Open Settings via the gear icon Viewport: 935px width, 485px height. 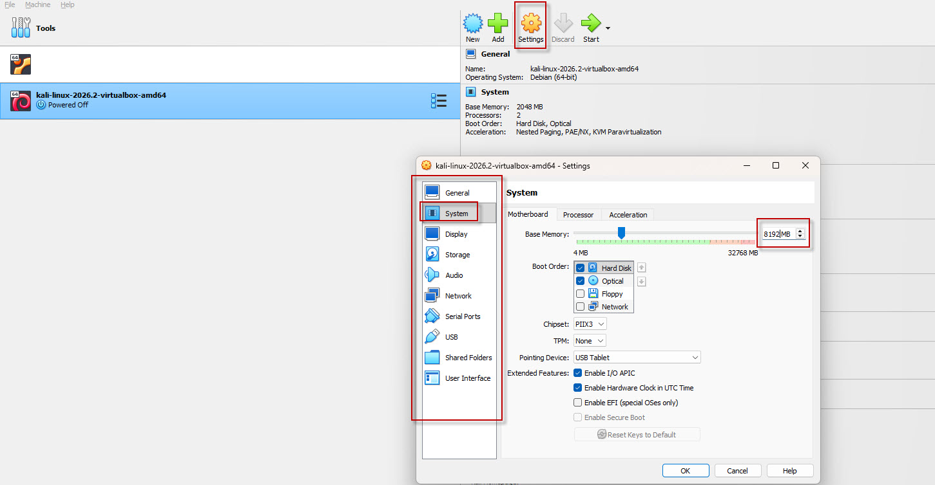(x=531, y=24)
